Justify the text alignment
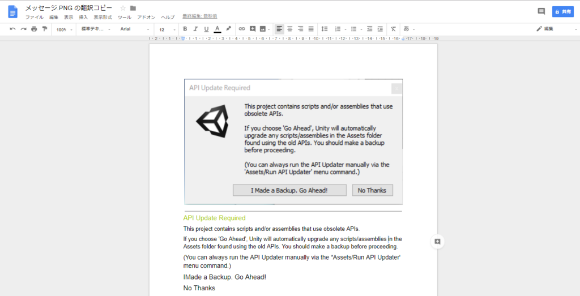This screenshot has width=580, height=296. coord(311,29)
